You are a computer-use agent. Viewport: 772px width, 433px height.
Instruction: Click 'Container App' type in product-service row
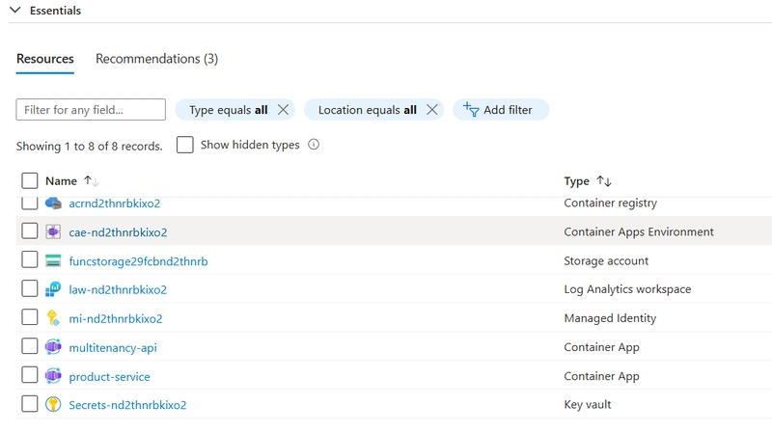point(601,376)
